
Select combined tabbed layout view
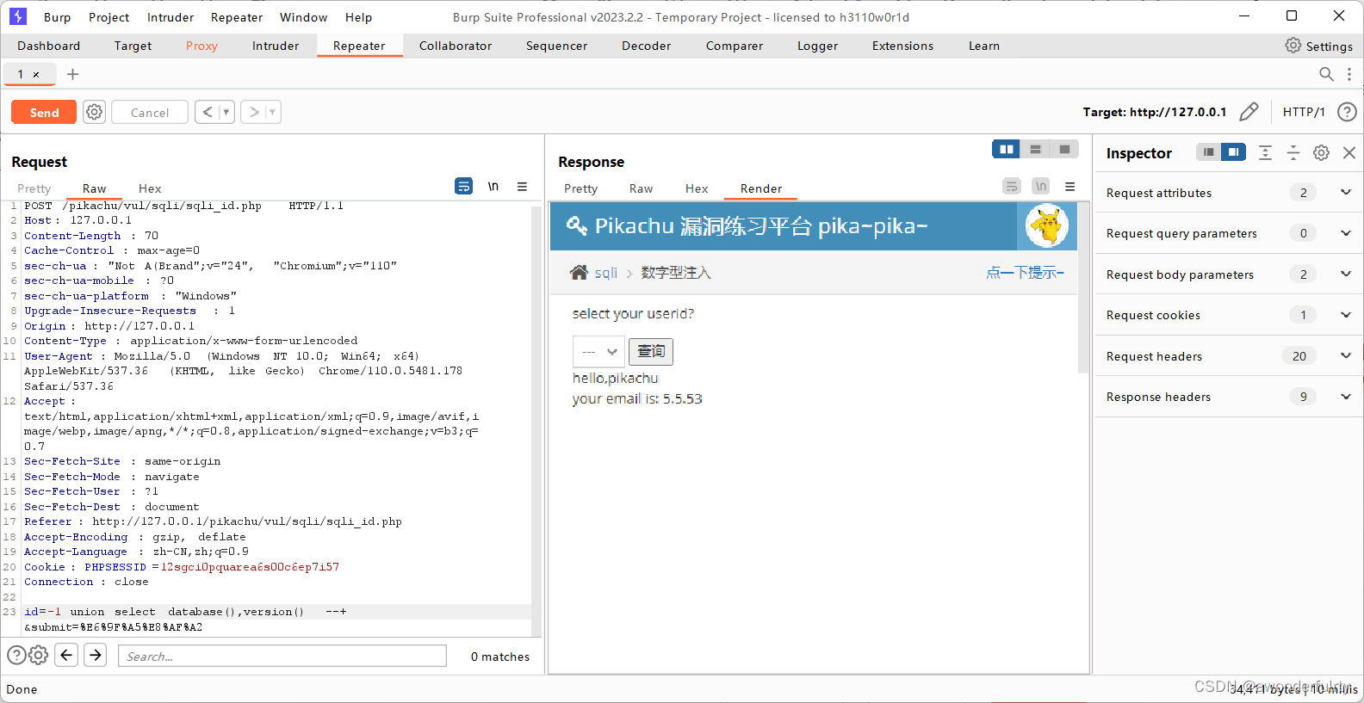click(1064, 150)
